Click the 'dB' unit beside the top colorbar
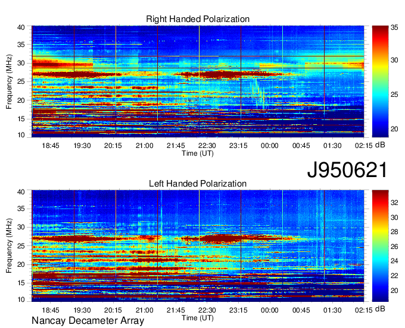This screenshot has width=405, height=328. (380, 145)
